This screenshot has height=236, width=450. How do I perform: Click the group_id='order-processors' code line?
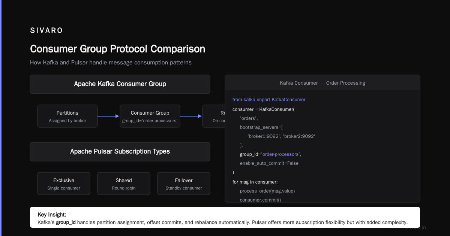pyautogui.click(x=271, y=154)
